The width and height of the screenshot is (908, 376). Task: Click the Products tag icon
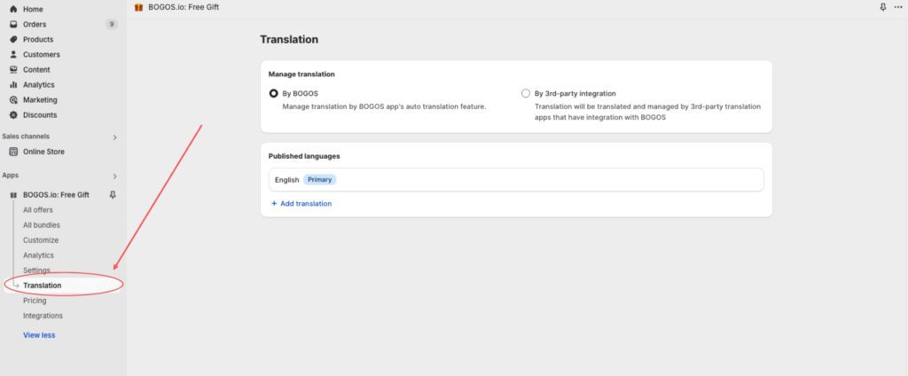[x=13, y=39]
